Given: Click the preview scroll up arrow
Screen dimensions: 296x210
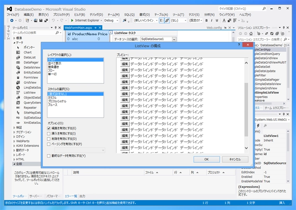Looking at the screenshot, I should pyautogui.click(x=246, y=63).
